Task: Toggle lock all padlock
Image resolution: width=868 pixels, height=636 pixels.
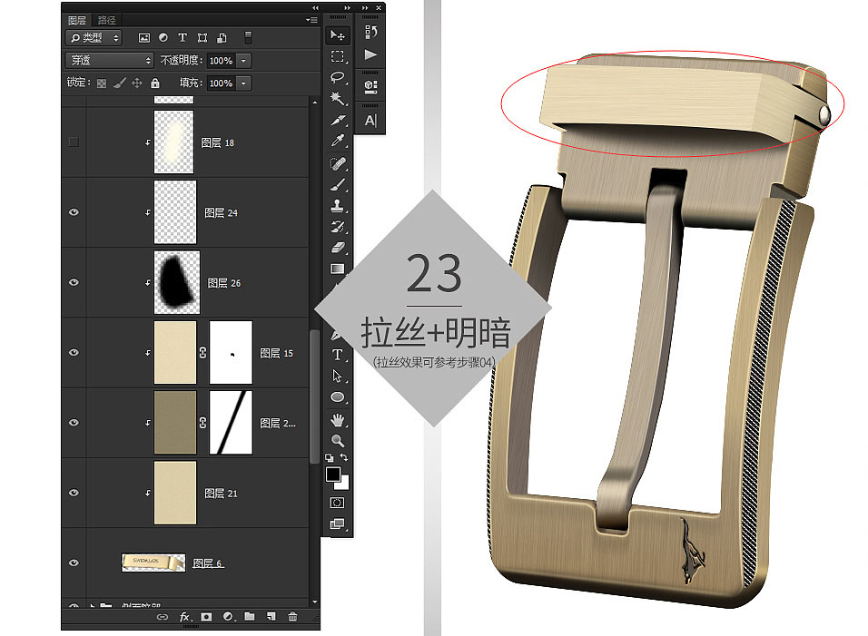Action: click(155, 83)
